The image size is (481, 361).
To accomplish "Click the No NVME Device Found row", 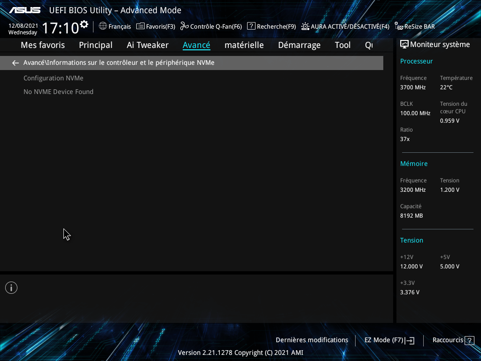I will pos(58,92).
